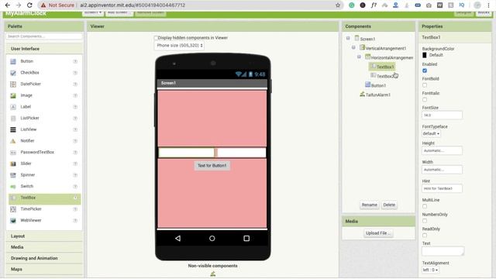Click the Hint property field
496x279 pixels.
point(442,188)
